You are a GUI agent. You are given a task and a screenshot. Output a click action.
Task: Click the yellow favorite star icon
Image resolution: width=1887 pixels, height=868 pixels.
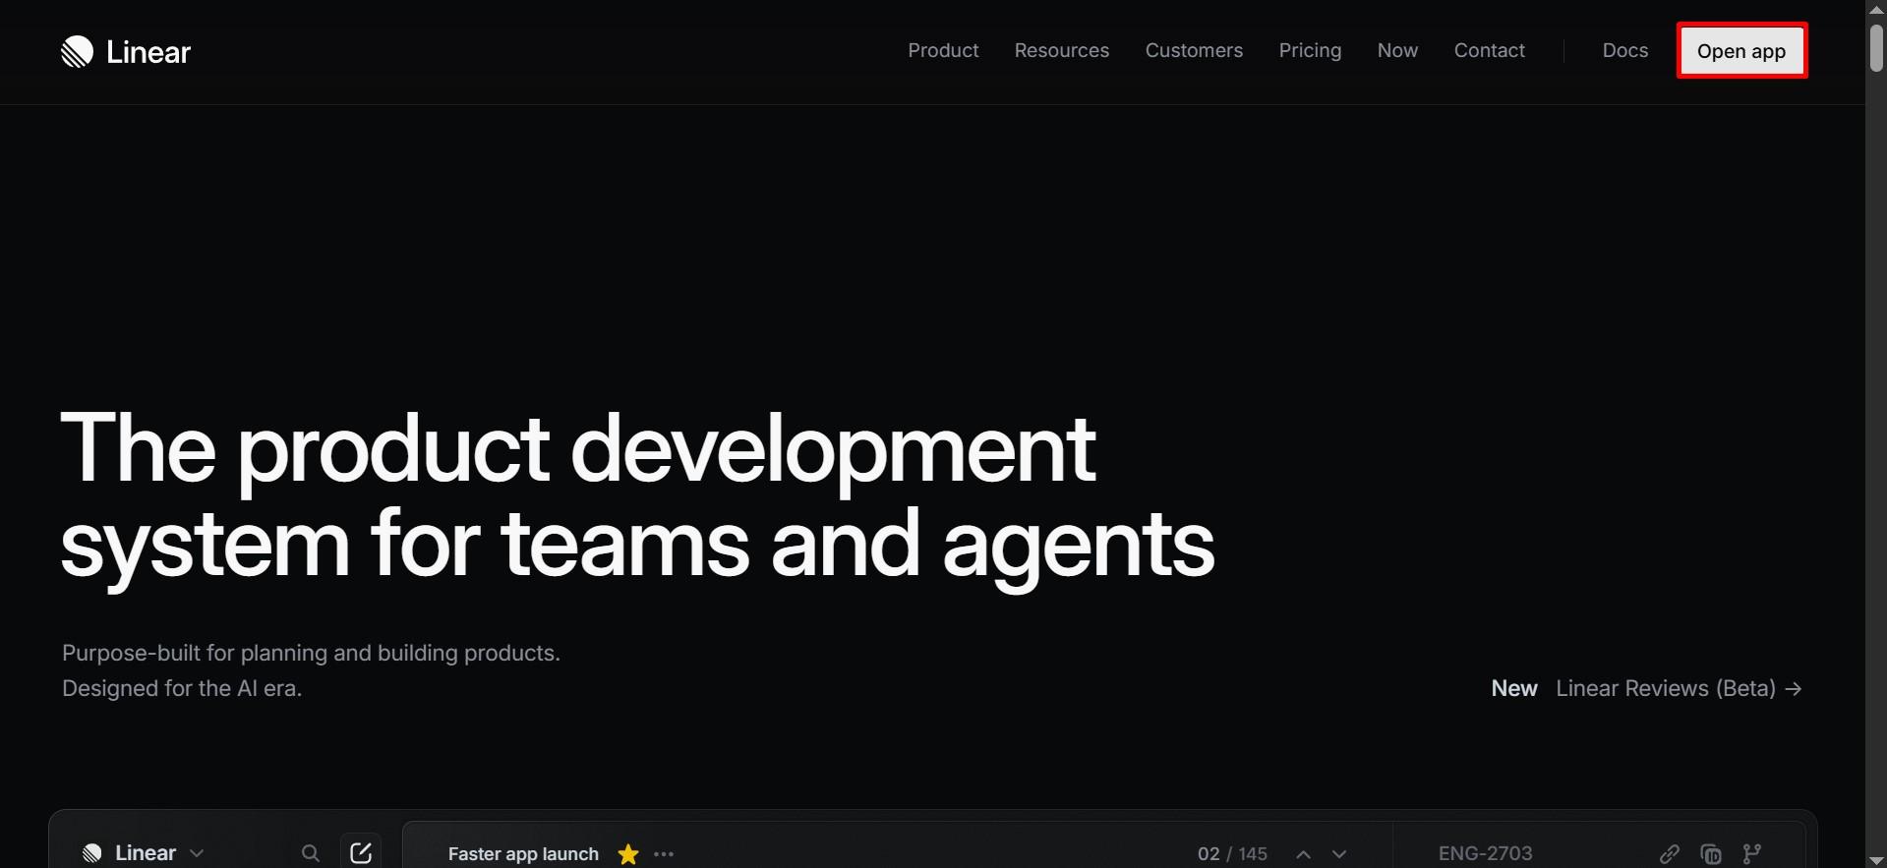(x=628, y=854)
